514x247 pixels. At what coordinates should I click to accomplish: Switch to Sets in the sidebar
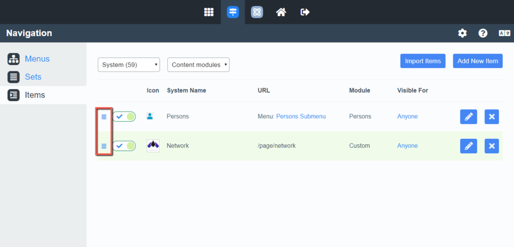coord(33,77)
